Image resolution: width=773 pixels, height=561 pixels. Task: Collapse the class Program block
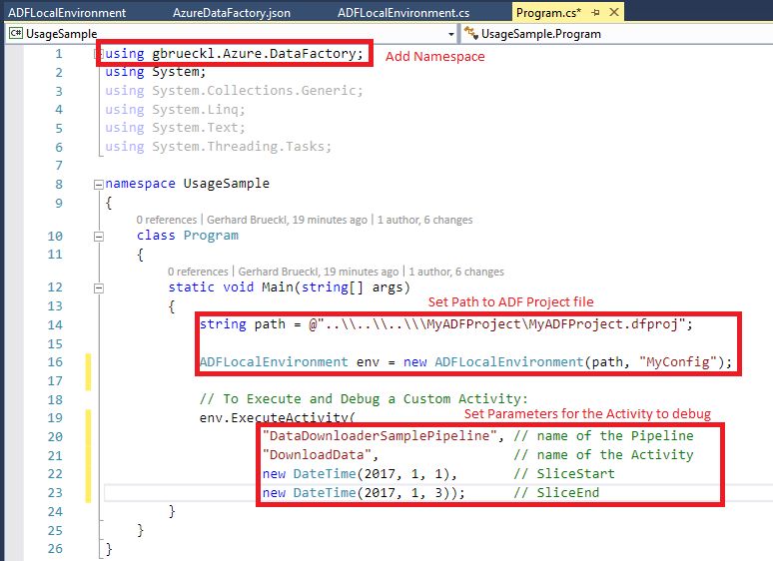pyautogui.click(x=99, y=237)
